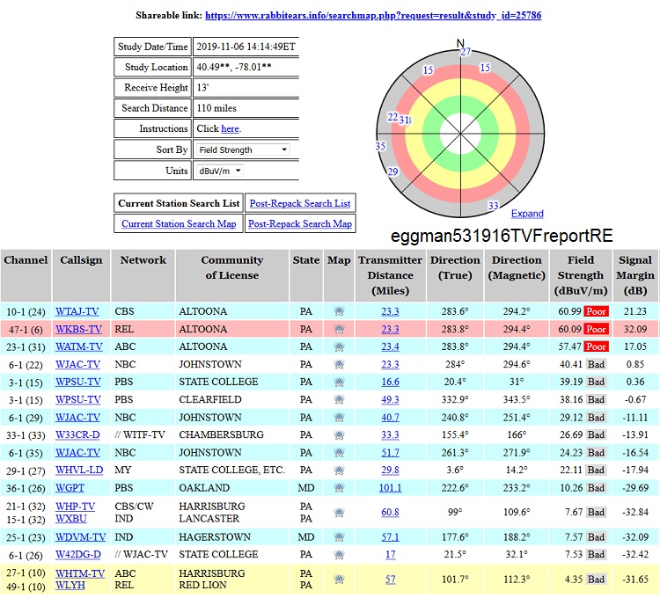Open map icon for WGPT Oakland row
Viewport: 660px width, 598px height.
338,487
